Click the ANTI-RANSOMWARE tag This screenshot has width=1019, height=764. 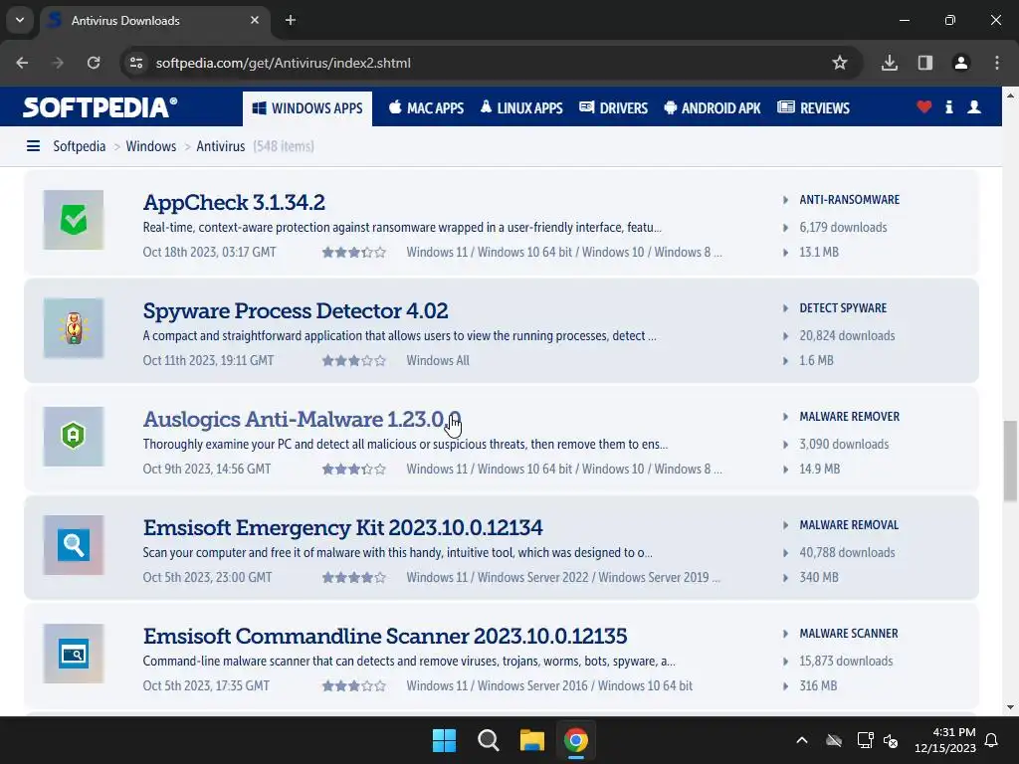850,199
